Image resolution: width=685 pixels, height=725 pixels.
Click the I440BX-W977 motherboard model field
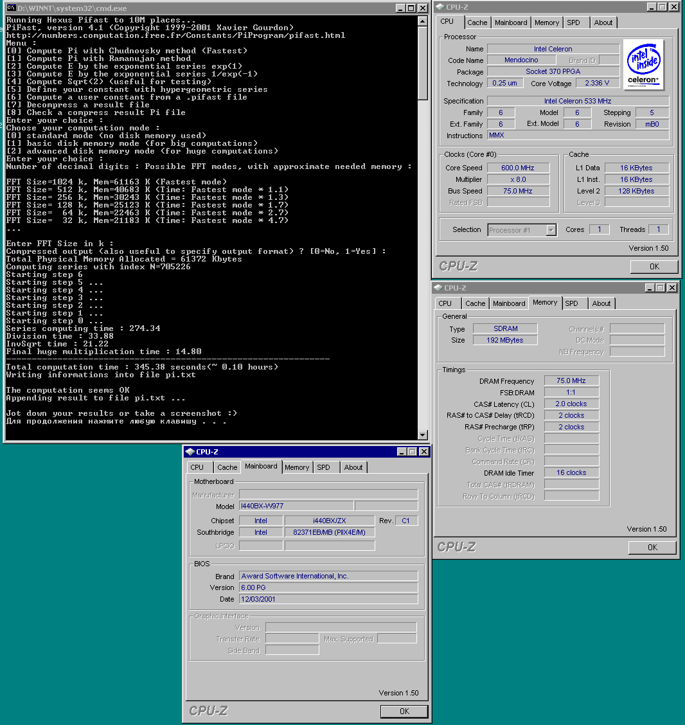click(x=296, y=506)
